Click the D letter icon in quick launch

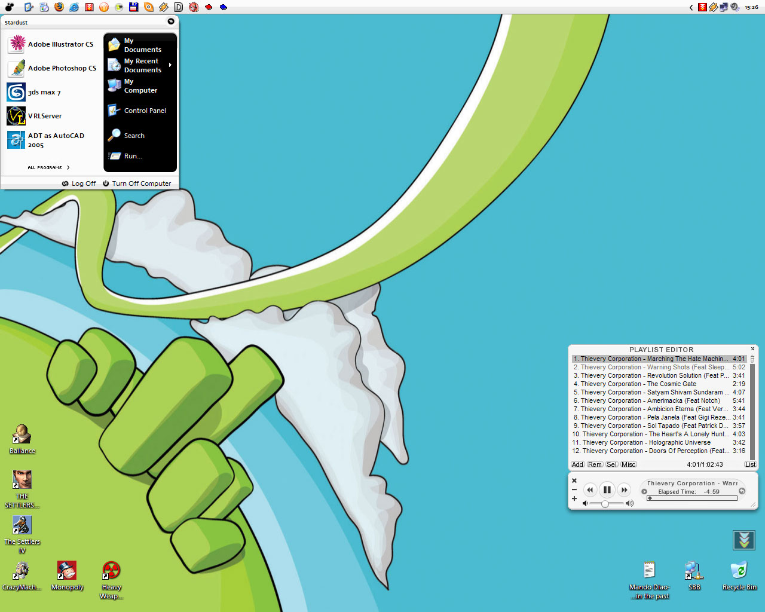point(179,7)
